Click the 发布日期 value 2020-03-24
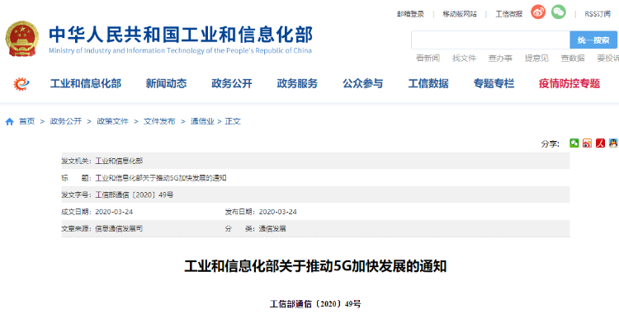 pyautogui.click(x=278, y=212)
